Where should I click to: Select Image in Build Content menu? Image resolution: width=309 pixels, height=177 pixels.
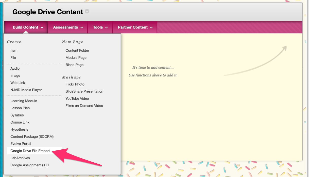pos(15,75)
